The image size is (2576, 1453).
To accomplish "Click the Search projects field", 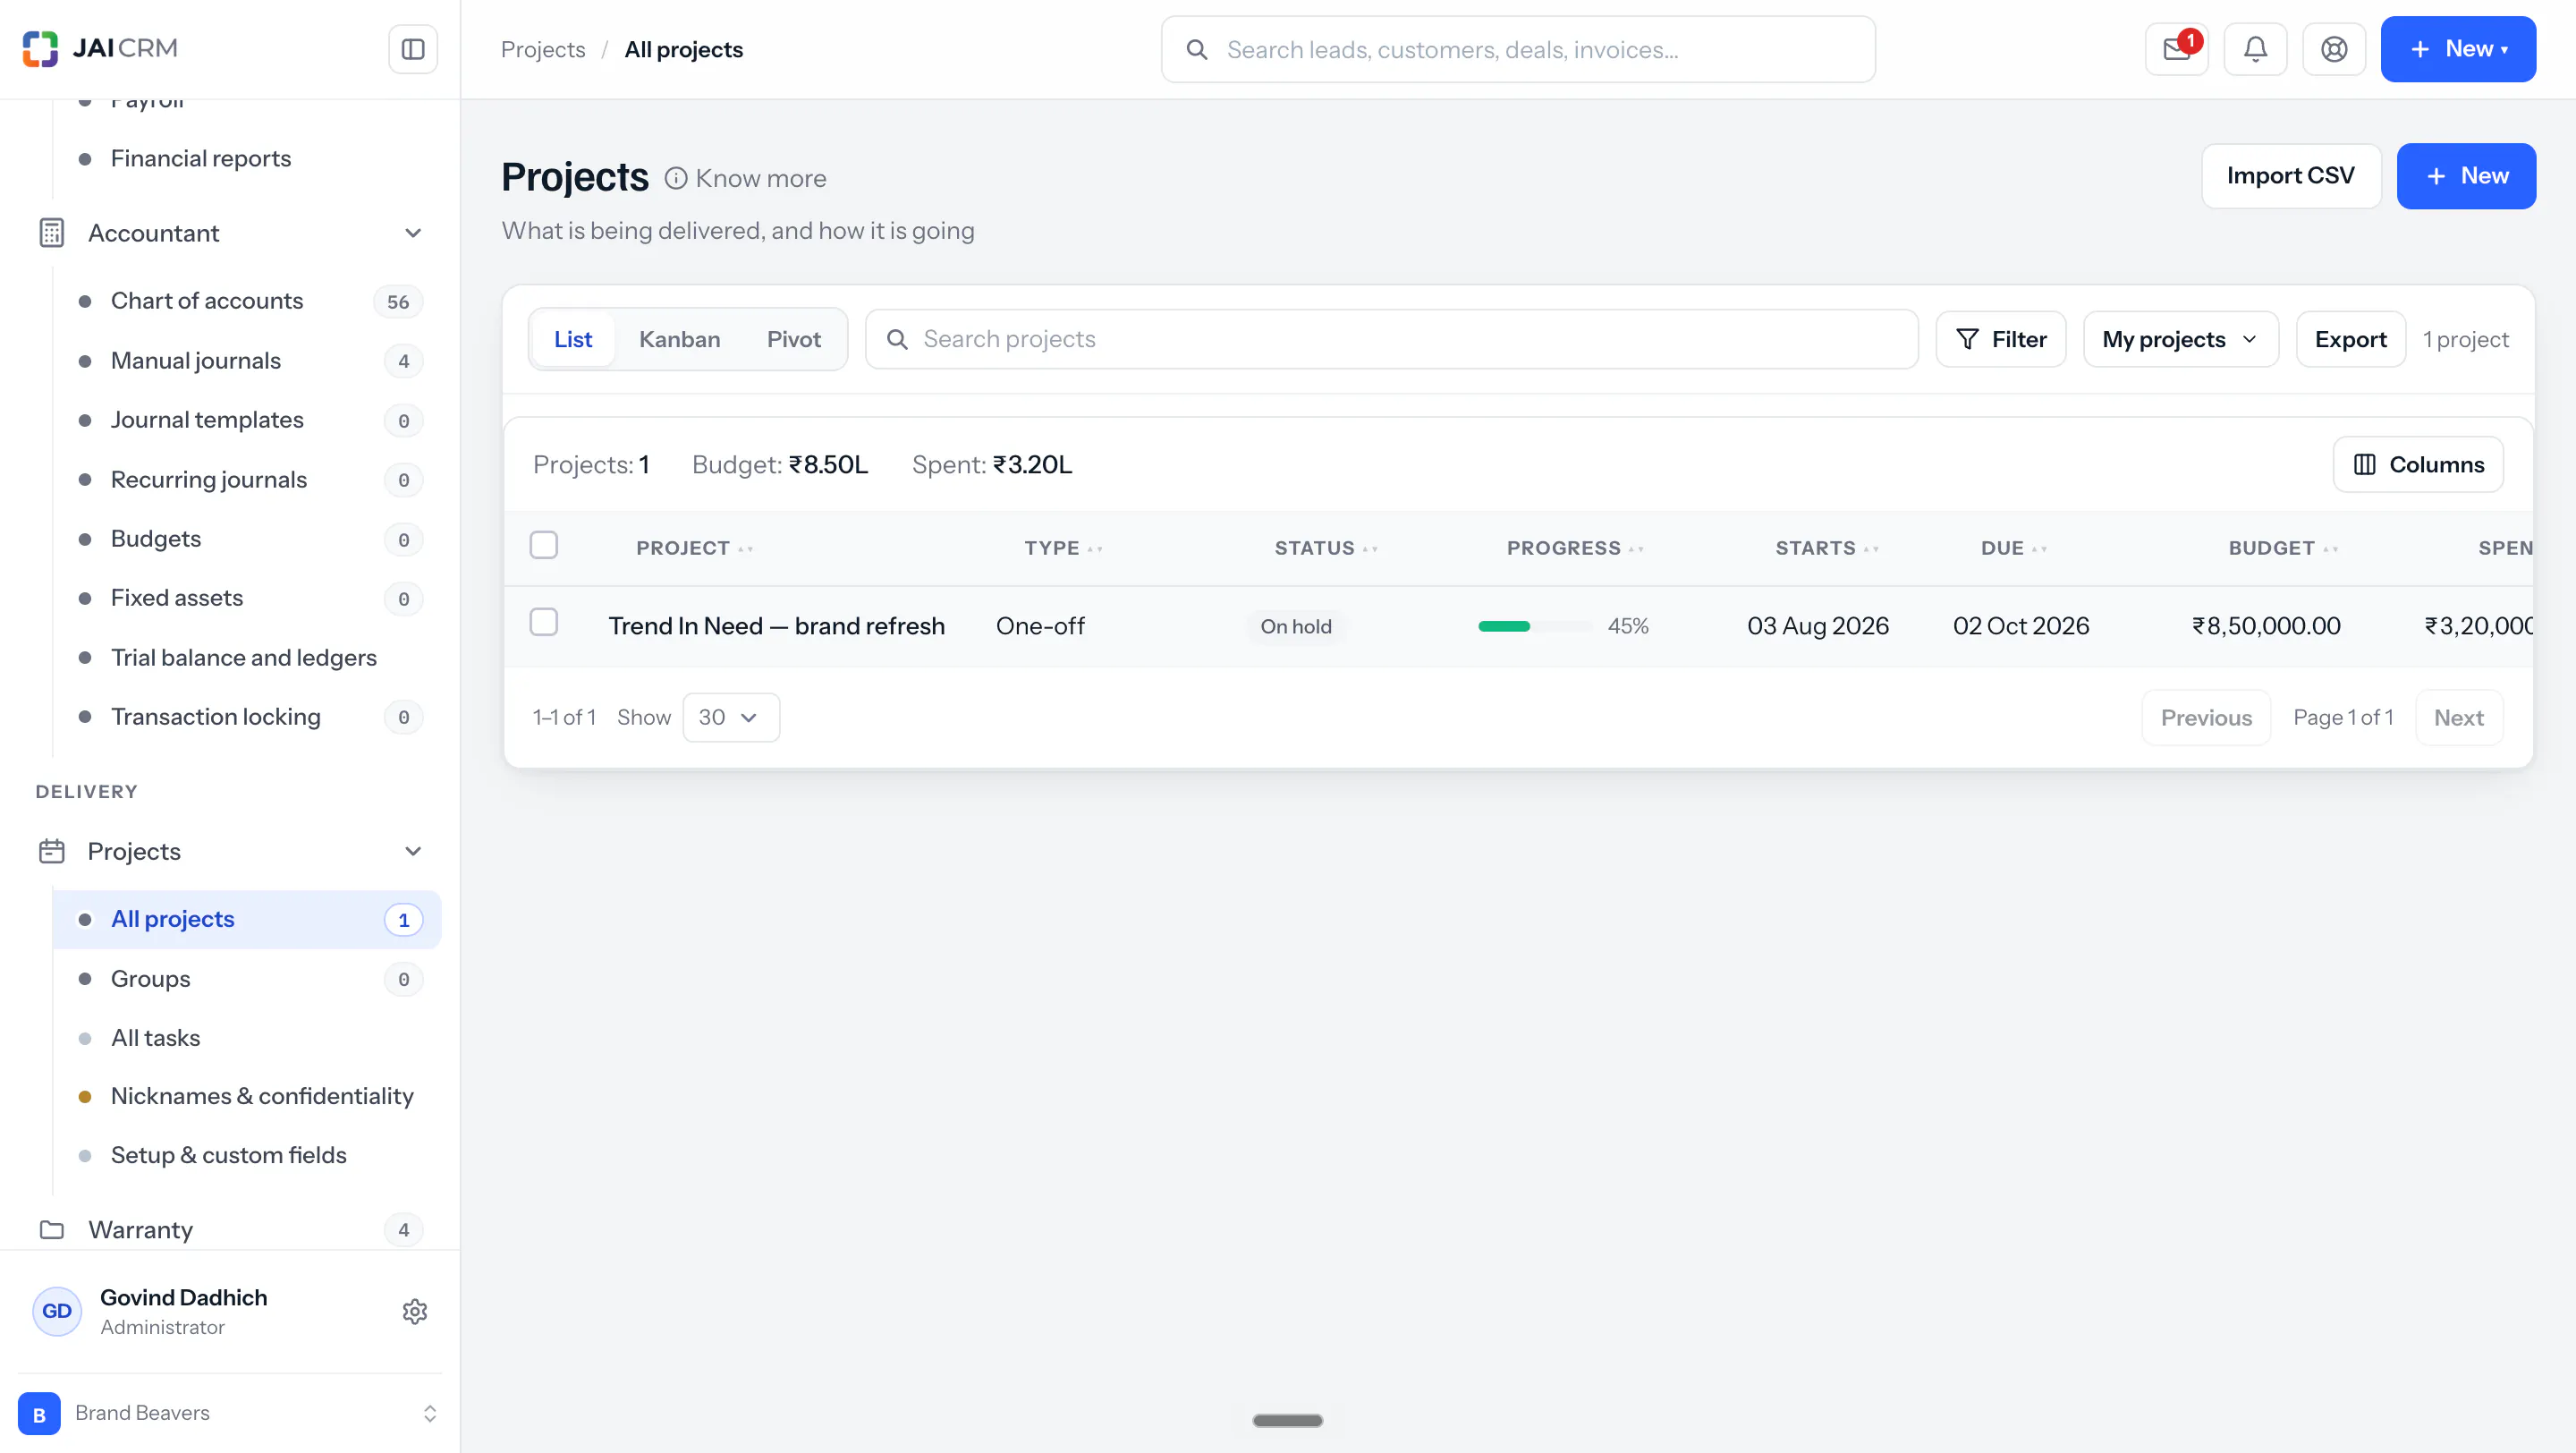I will [1392, 339].
